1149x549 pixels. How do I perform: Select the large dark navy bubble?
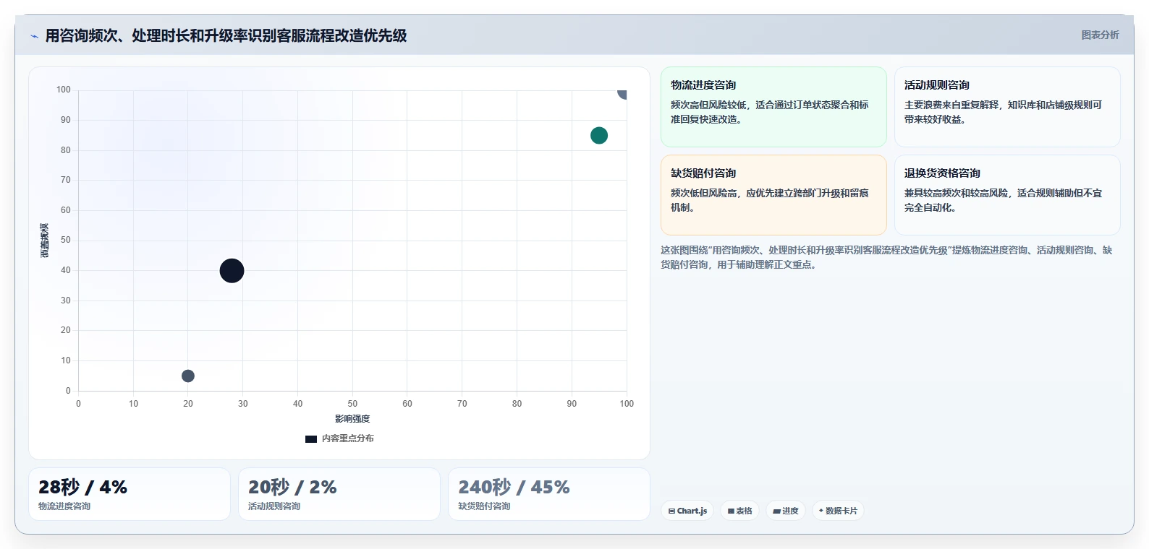pyautogui.click(x=232, y=271)
